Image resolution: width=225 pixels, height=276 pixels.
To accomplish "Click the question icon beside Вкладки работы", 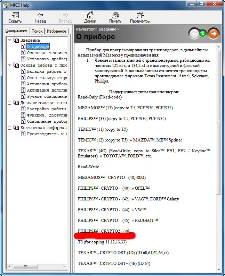I will (x=23, y=71).
